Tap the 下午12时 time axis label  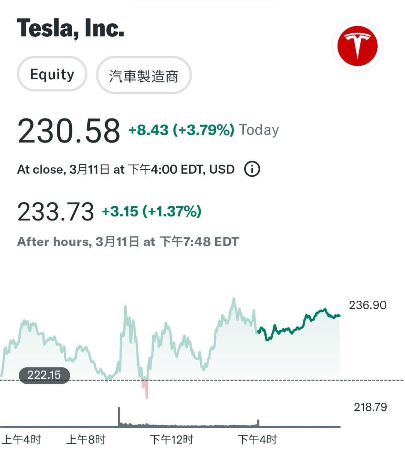point(171,439)
